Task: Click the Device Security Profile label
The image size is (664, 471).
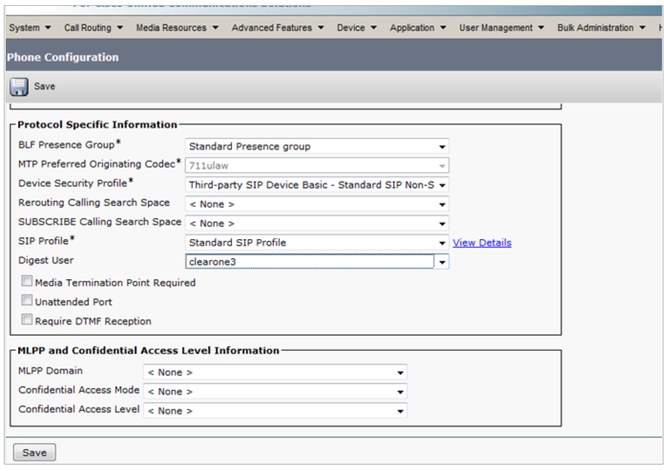Action: [x=76, y=183]
